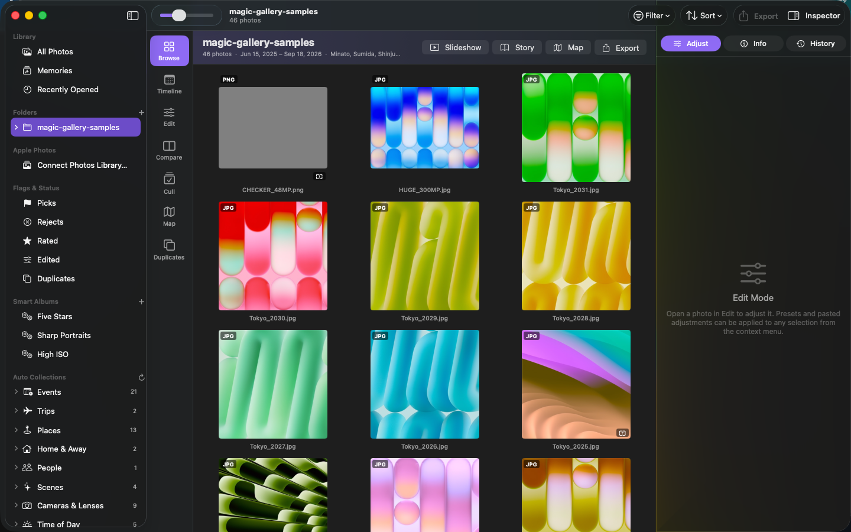Click Export in the gallery header
Viewport: 851px width, 532px height.
(x=621, y=48)
